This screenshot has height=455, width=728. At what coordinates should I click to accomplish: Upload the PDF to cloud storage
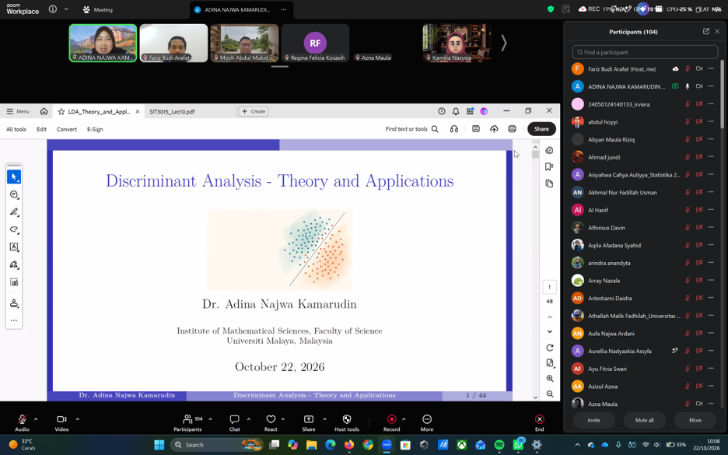tap(494, 129)
